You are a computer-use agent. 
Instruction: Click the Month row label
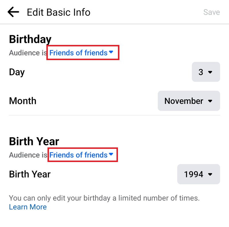click(x=23, y=101)
